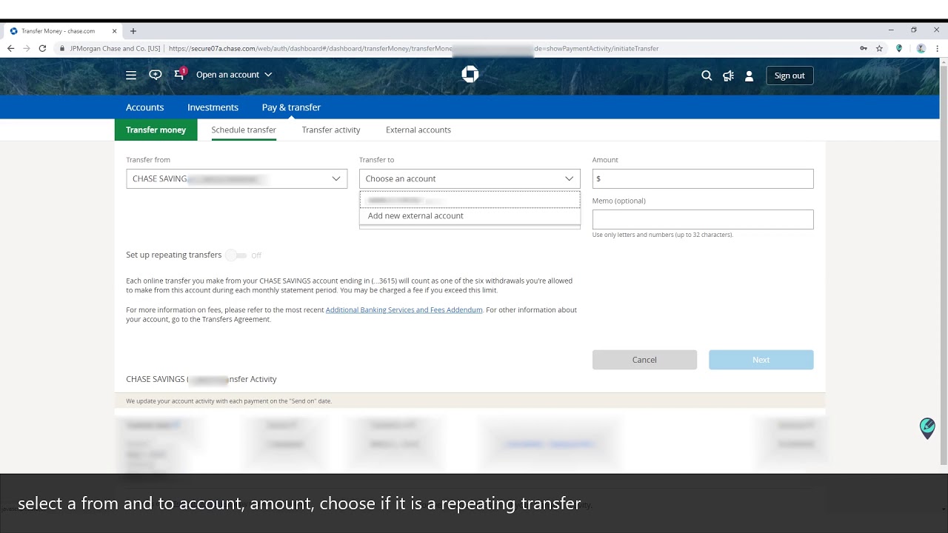Click into the Amount field
The width and height of the screenshot is (948, 533).
[x=703, y=178]
